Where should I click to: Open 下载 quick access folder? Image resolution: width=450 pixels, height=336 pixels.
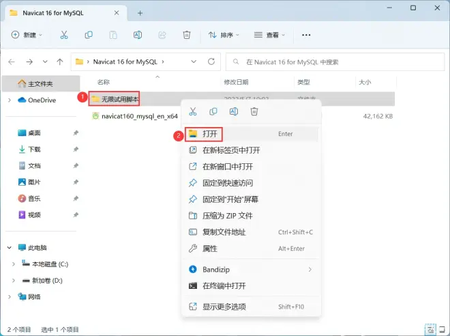[x=29, y=149]
